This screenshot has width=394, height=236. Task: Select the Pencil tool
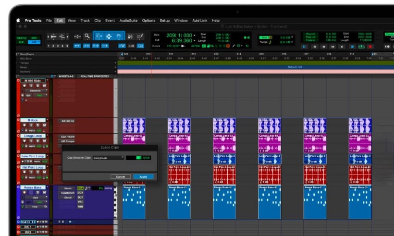tap(140, 36)
